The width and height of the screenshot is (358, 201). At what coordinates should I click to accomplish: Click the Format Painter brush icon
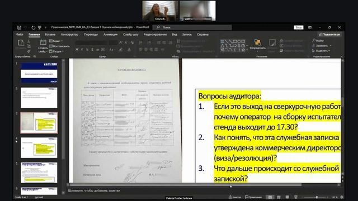[x=29, y=51]
